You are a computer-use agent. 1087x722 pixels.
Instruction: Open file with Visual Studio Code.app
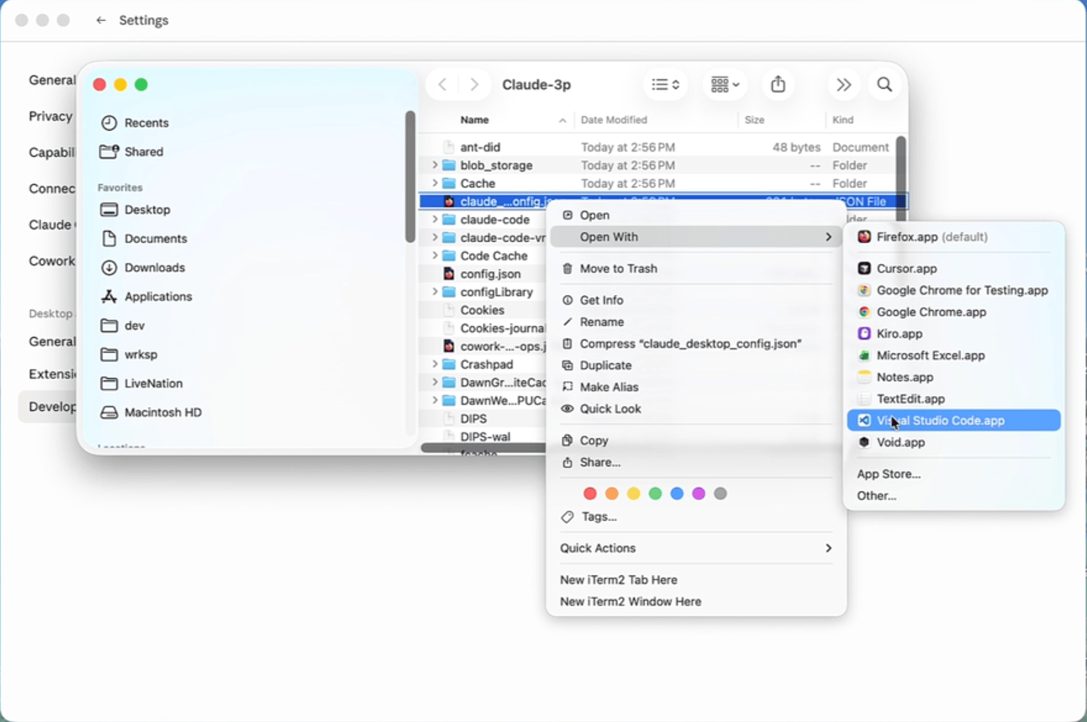953,421
